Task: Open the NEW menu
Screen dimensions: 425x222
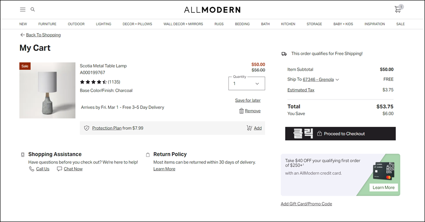Action: [23, 24]
